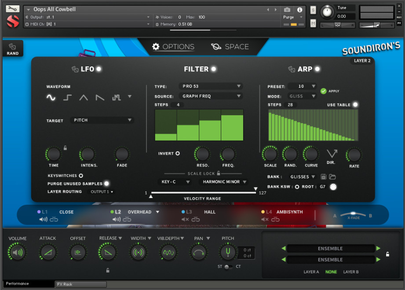
Task: Select NONE for ensemble layer
Action: 331,272
